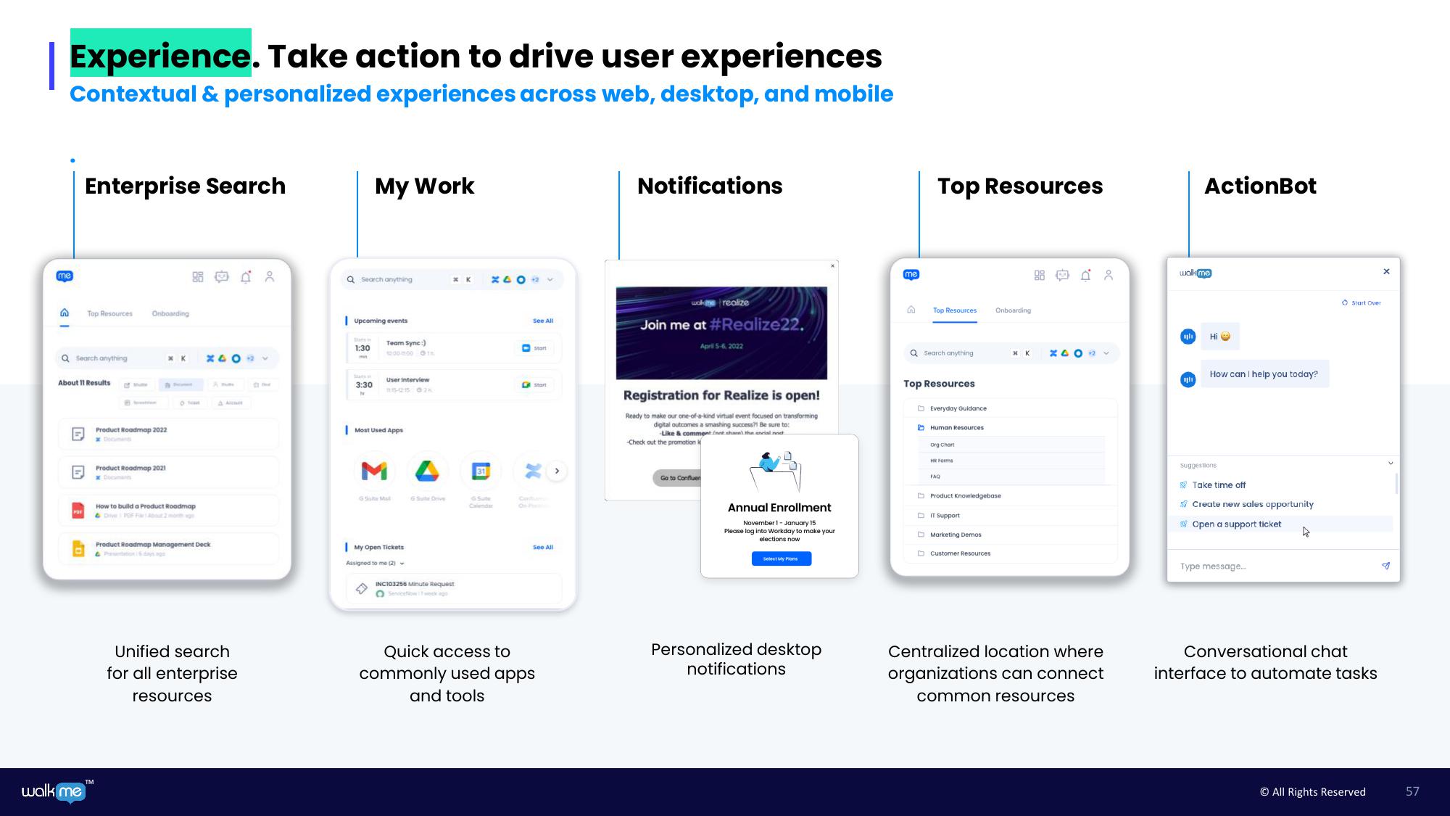This screenshot has width=1450, height=816.
Task: Click the Notifications bell icon
Action: point(246,277)
